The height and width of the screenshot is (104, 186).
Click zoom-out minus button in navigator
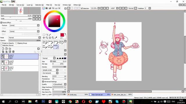click(34, 16)
